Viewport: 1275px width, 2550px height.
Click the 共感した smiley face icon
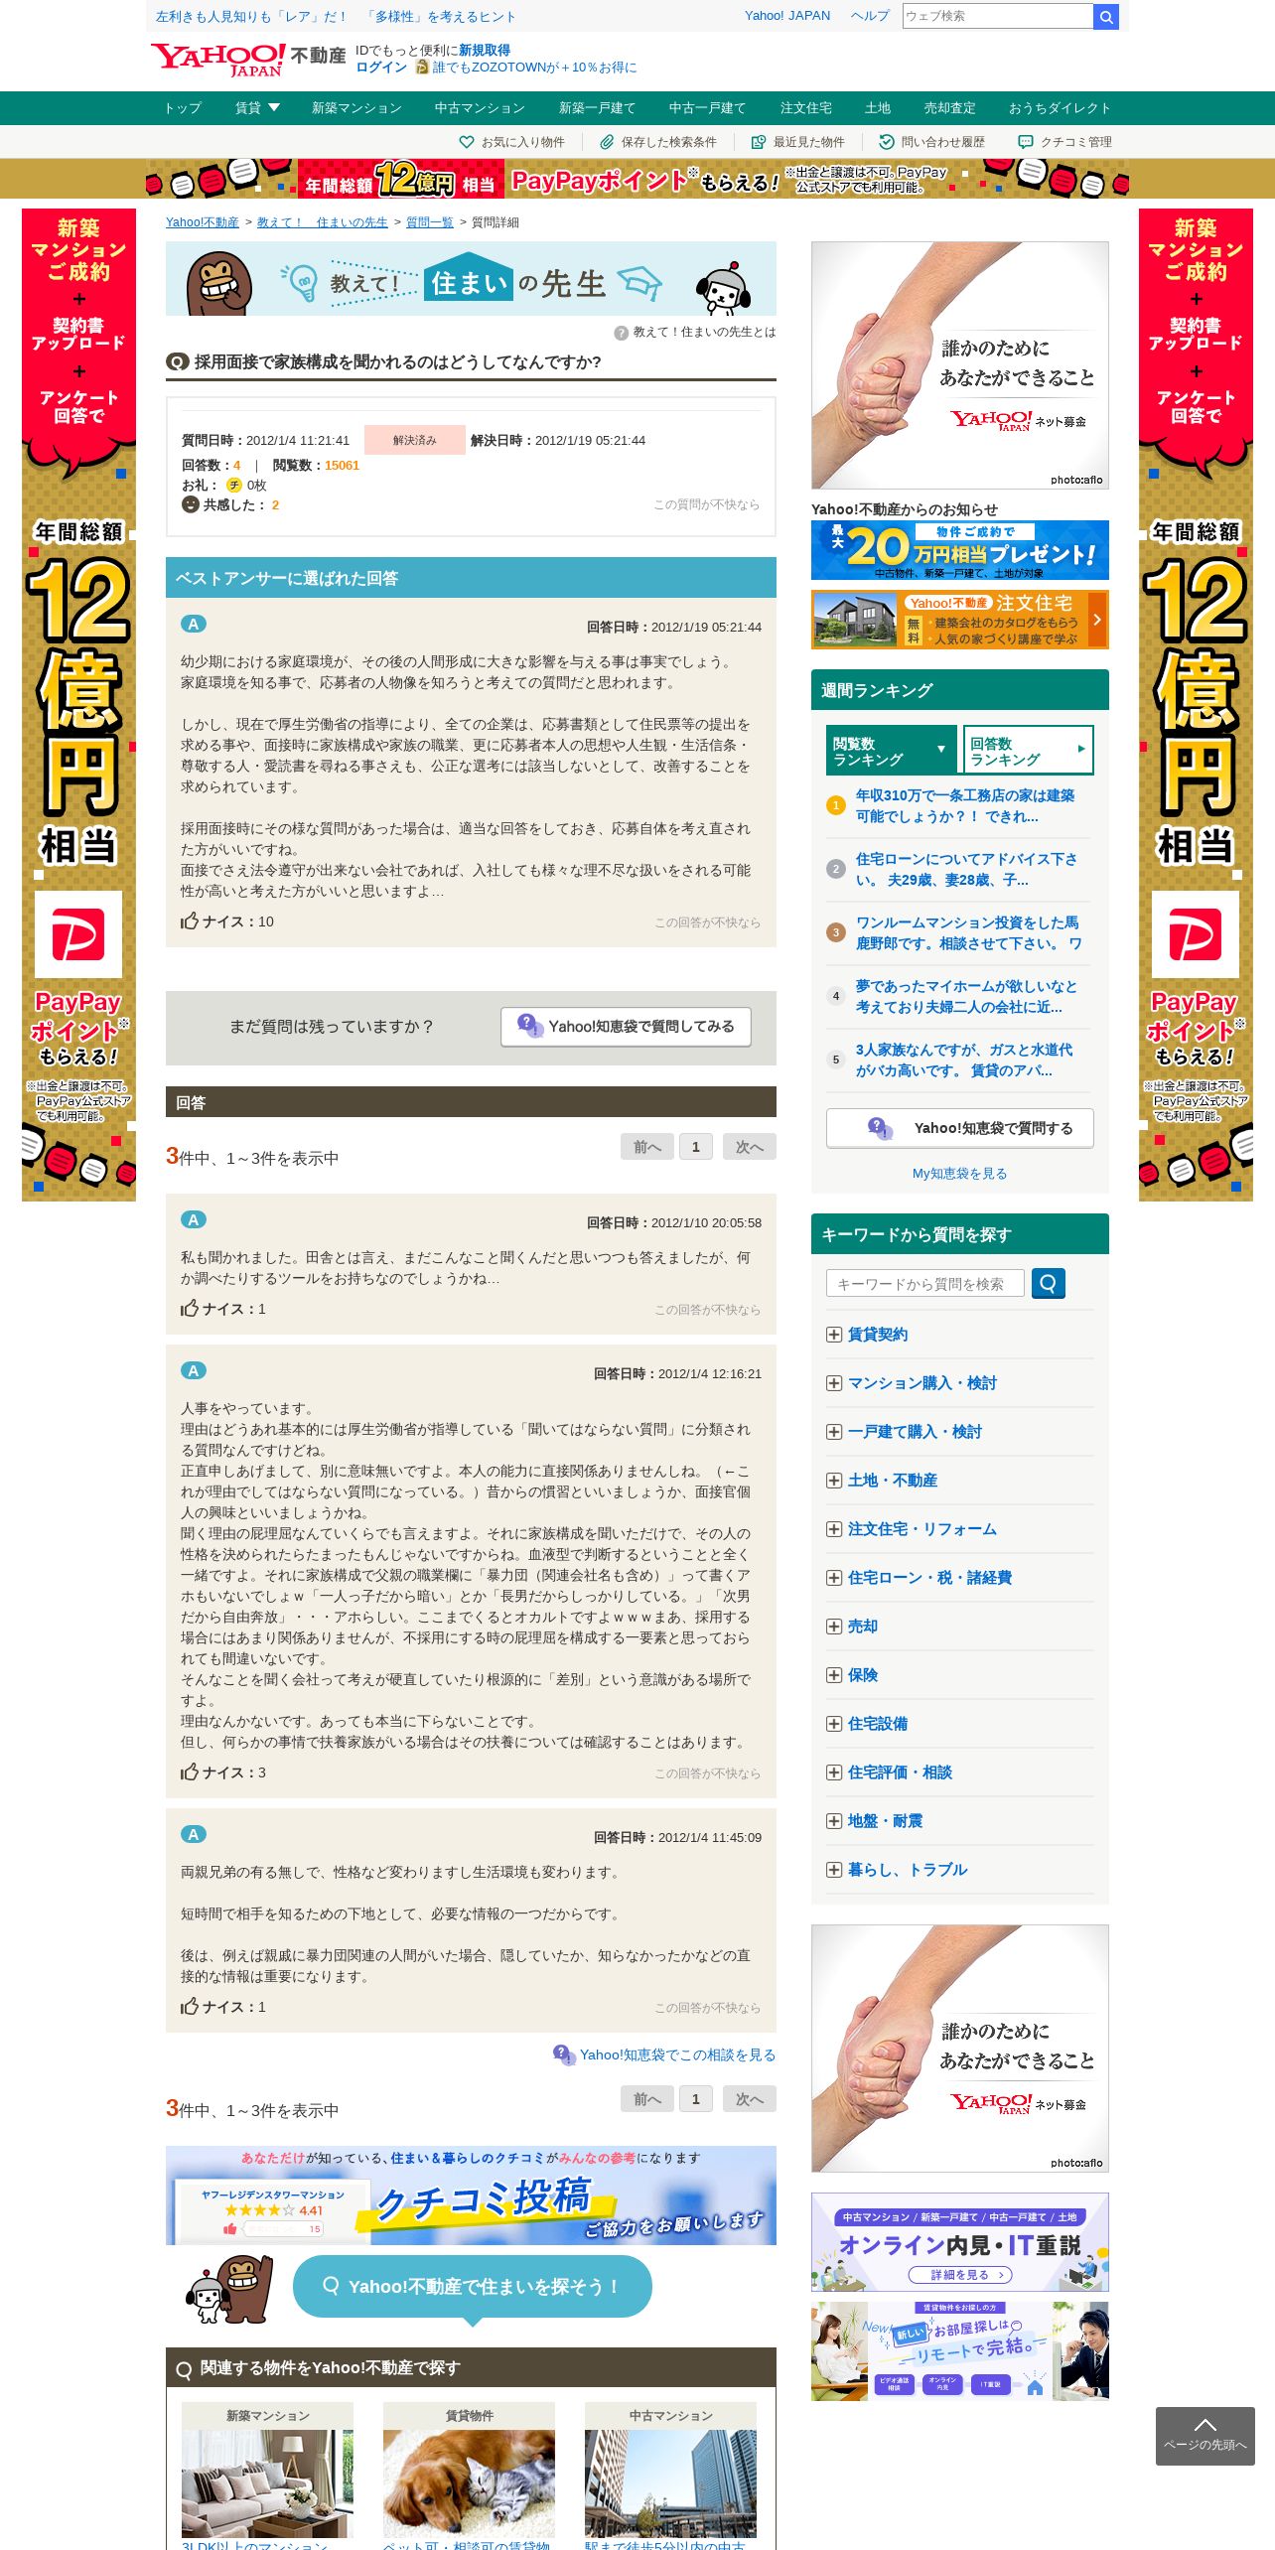tap(191, 504)
